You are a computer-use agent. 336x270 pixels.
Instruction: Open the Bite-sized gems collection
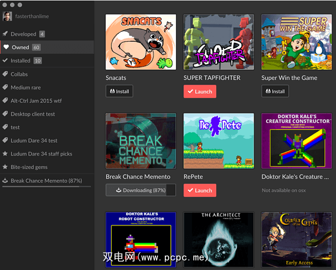[x=47, y=167]
